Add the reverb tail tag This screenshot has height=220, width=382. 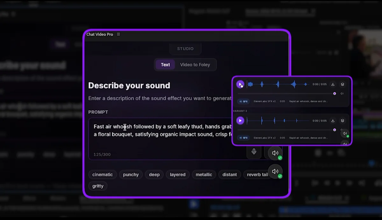click(x=258, y=174)
